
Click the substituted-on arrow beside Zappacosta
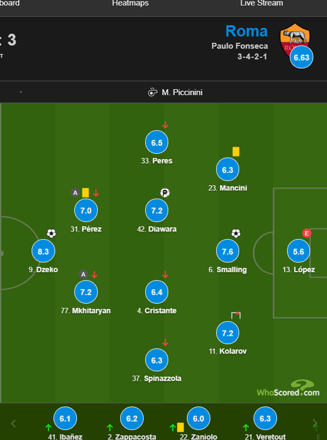click(110, 427)
